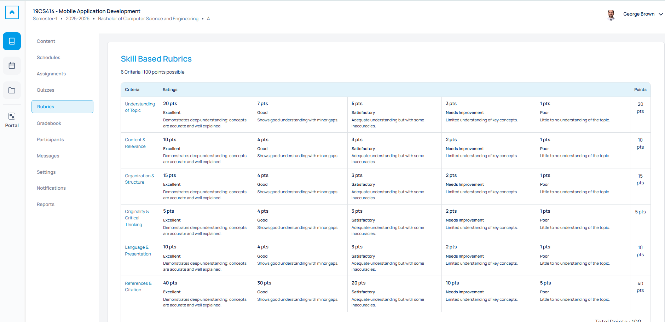
Task: Go to Schedules section
Action: 48,58
